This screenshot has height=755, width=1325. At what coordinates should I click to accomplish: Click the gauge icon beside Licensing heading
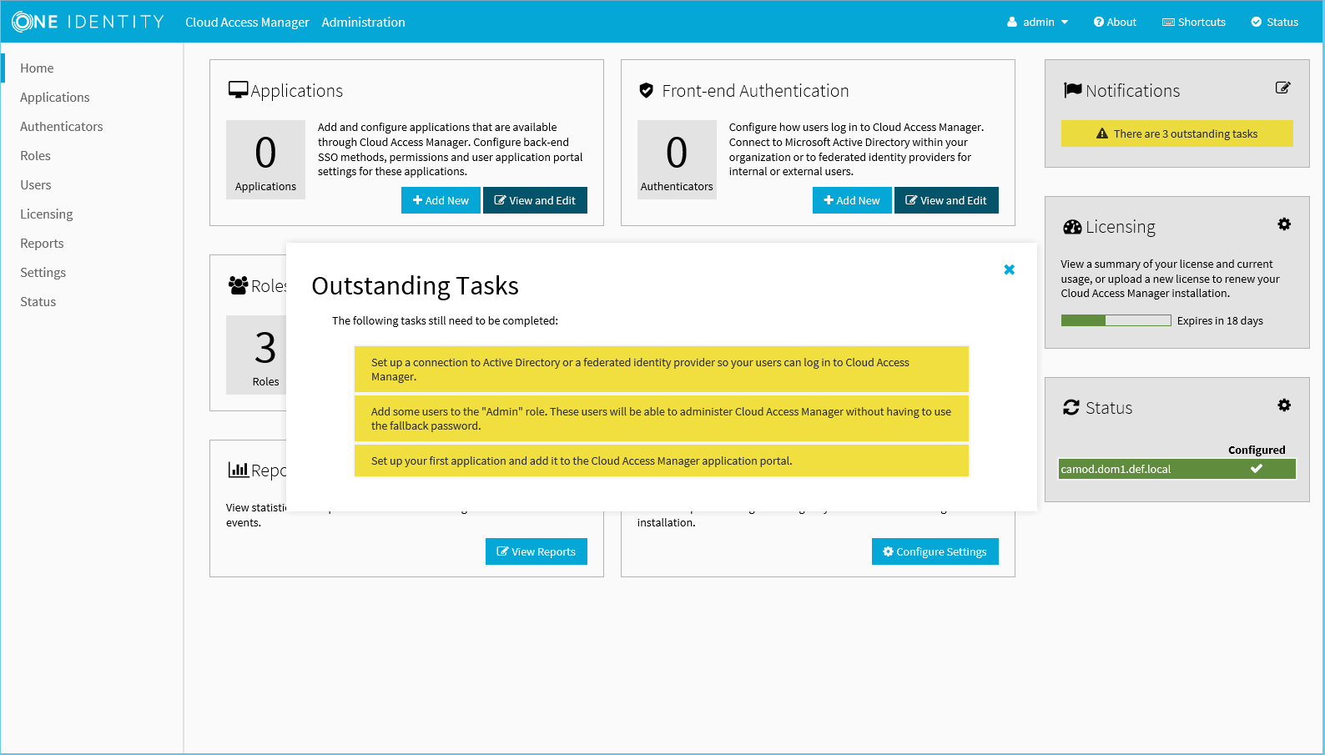coord(1072,227)
